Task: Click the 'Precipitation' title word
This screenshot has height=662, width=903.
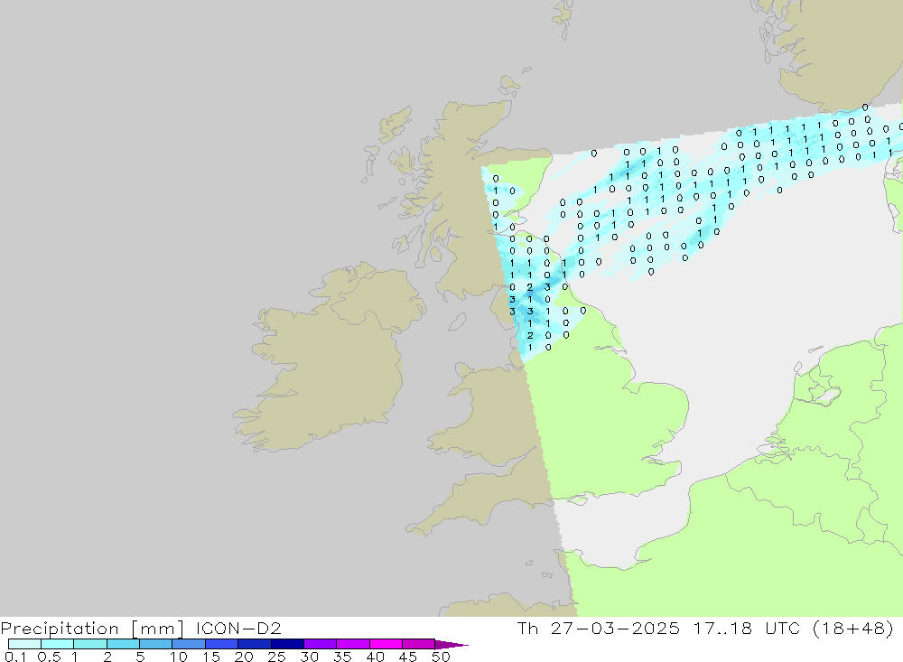Action: pyautogui.click(x=60, y=629)
